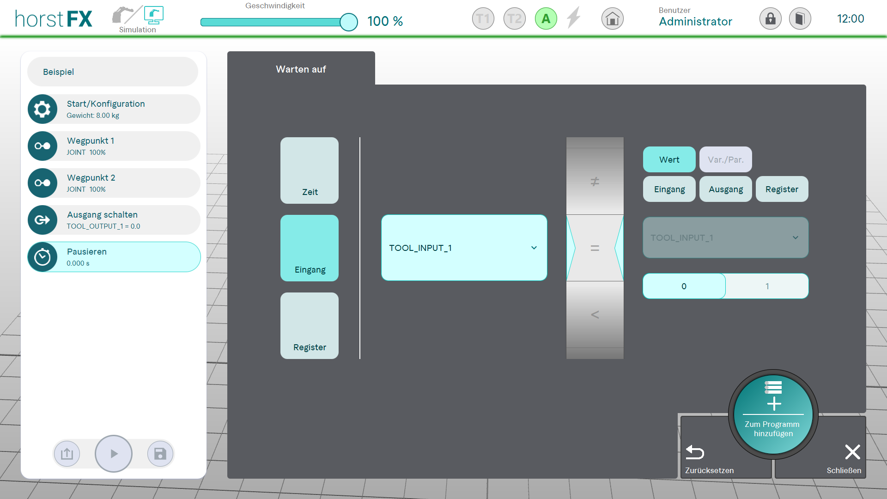This screenshot has width=887, height=499.
Task: Select the T1 operating mode
Action: click(483, 19)
